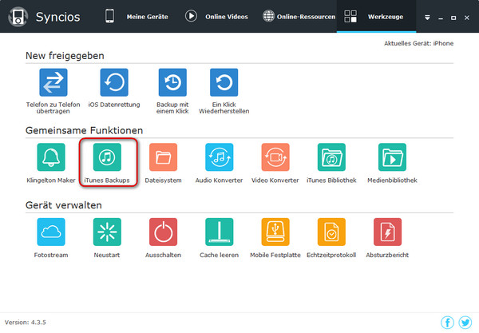The width and height of the screenshot is (479, 333).
Task: Maximize the Syncios window
Action: pos(453,18)
